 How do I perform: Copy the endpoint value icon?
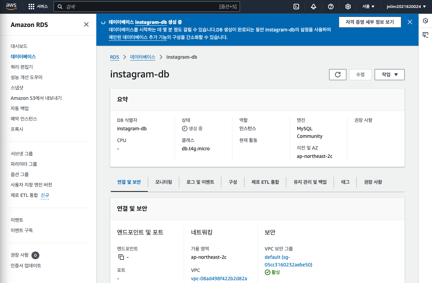[x=121, y=257]
